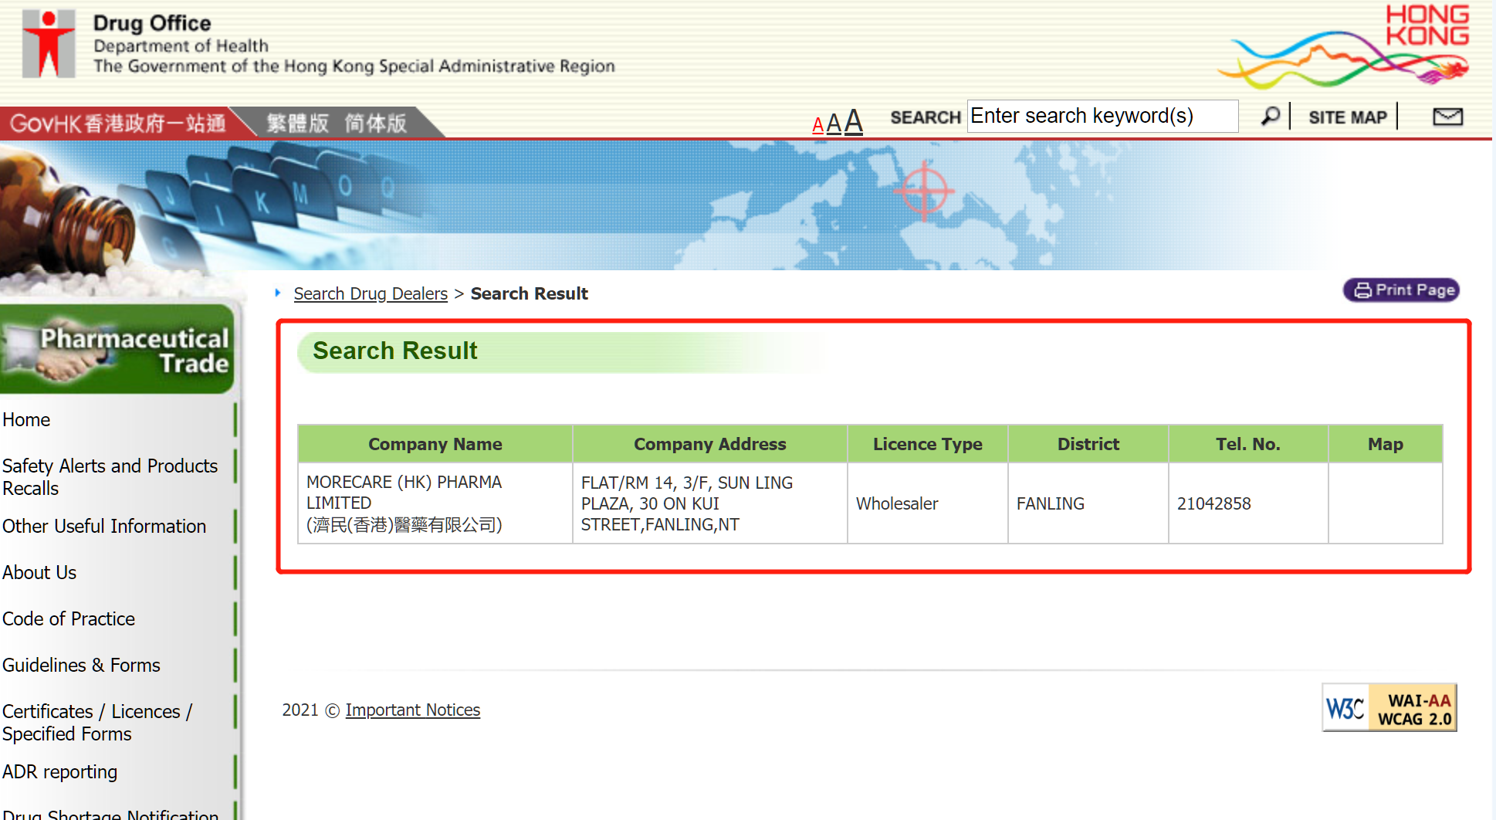
Task: Click the Company Name column header
Action: tap(435, 444)
